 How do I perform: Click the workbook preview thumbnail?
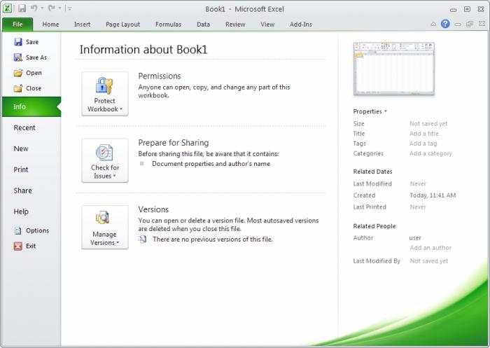[393, 68]
